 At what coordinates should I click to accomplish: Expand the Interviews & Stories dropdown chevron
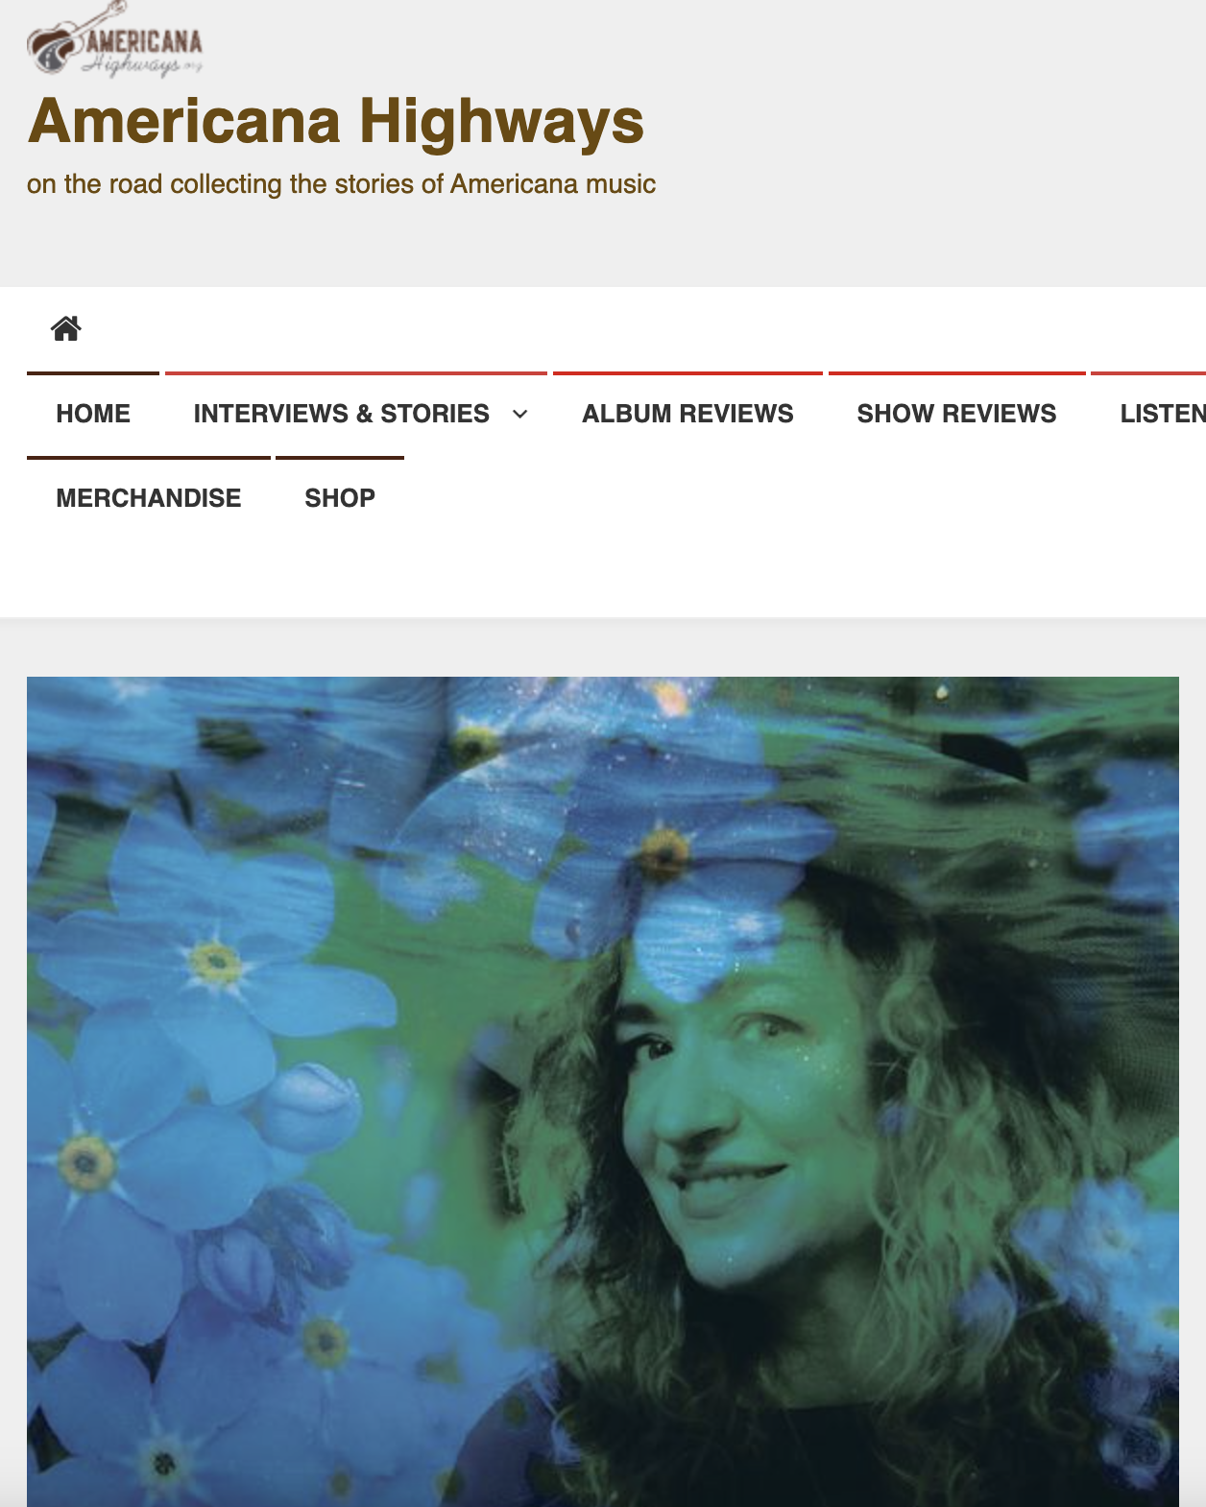tap(520, 414)
